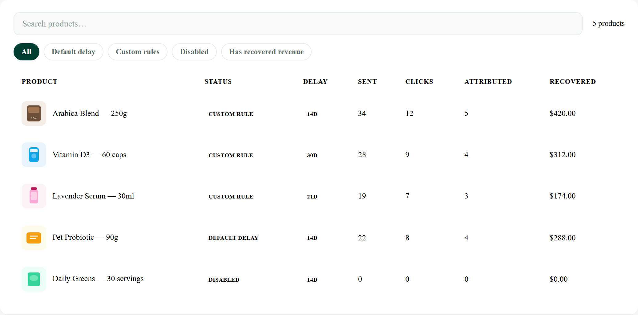Select the All filter tab

click(26, 52)
